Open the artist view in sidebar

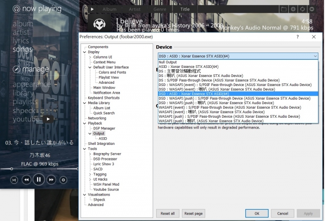(x=21, y=32)
